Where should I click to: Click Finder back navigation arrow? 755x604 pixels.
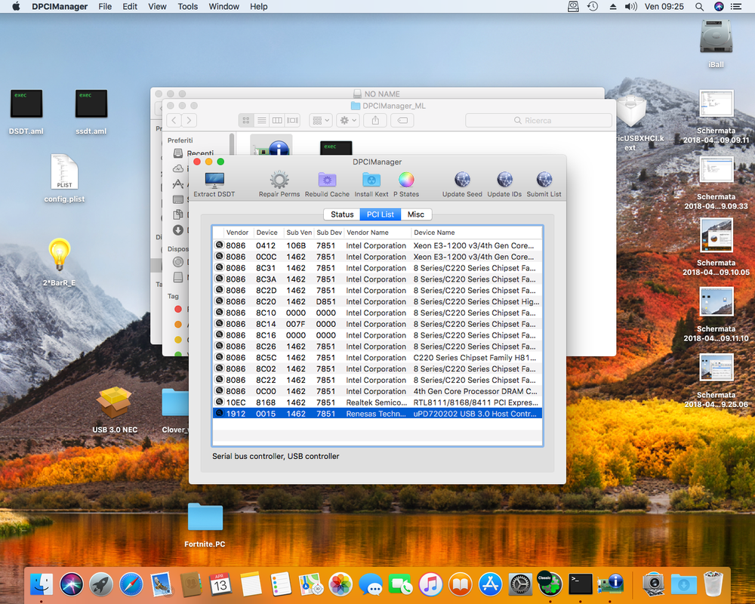coord(174,120)
